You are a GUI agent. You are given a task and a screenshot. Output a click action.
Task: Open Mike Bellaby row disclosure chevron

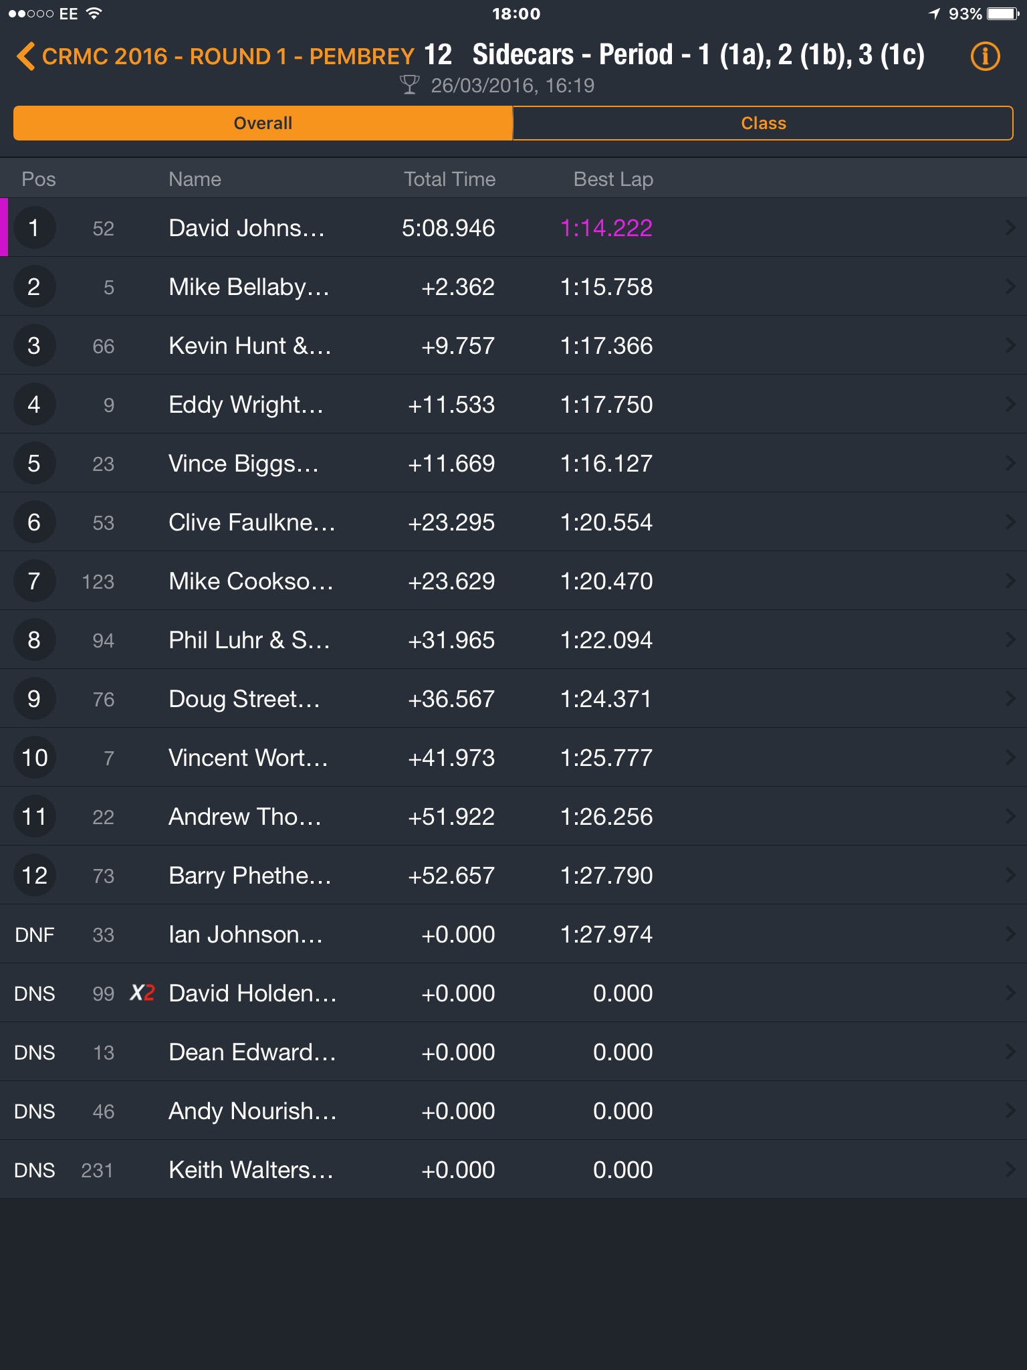tap(1010, 287)
